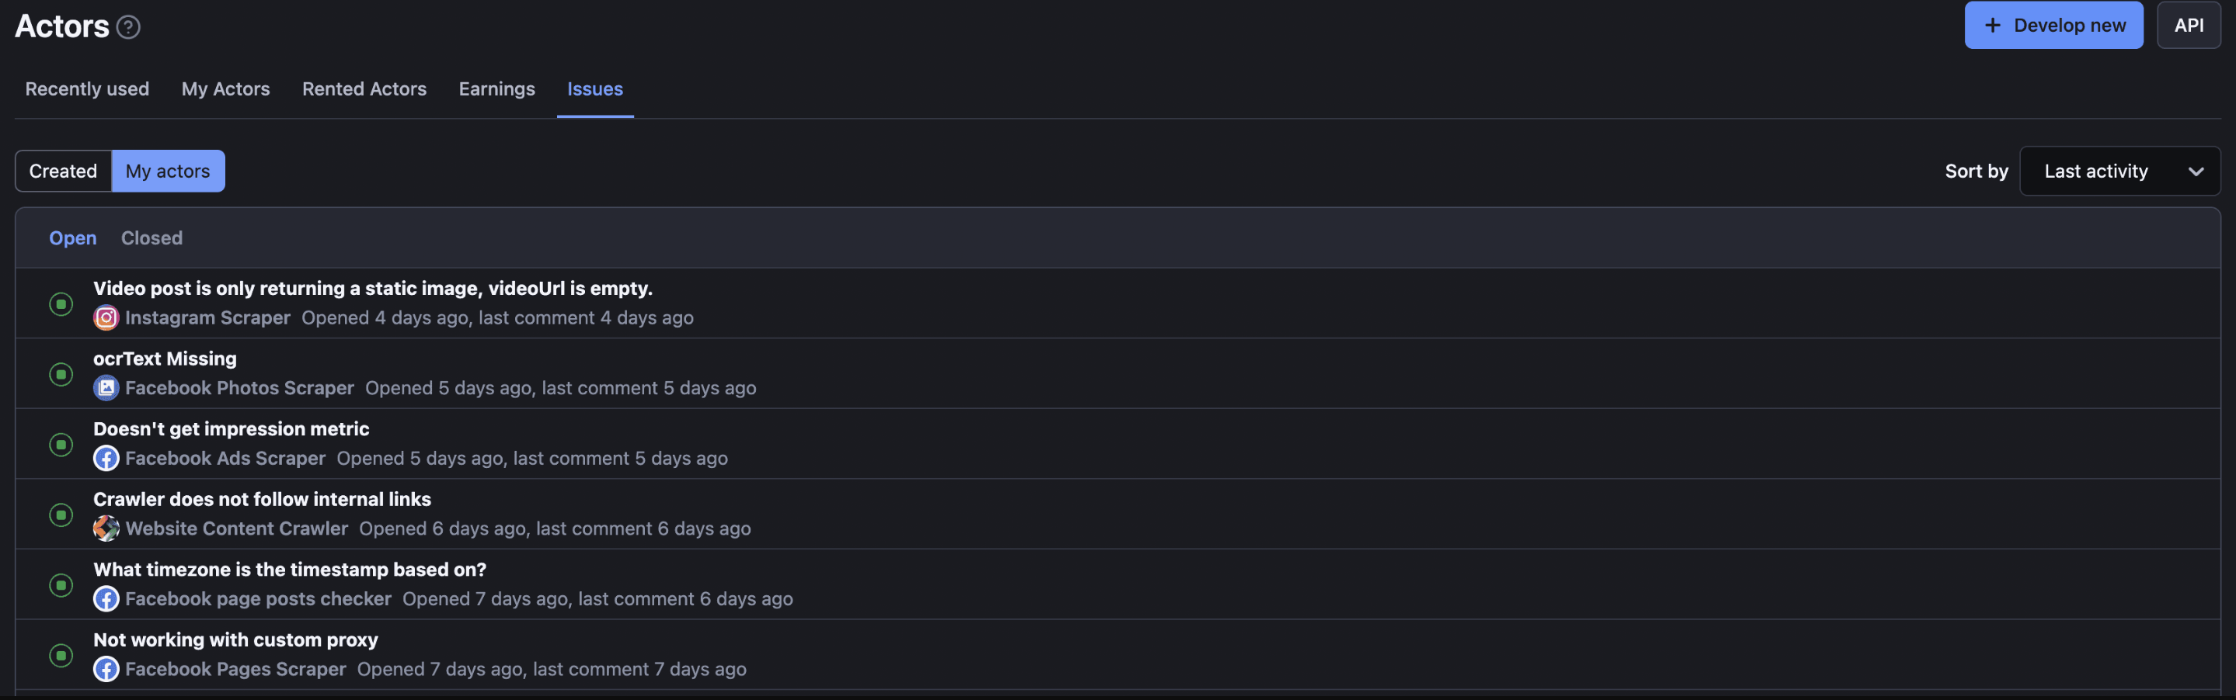Image resolution: width=2236 pixels, height=700 pixels.
Task: Click the Instagram Scraper actor icon
Action: coord(106,317)
